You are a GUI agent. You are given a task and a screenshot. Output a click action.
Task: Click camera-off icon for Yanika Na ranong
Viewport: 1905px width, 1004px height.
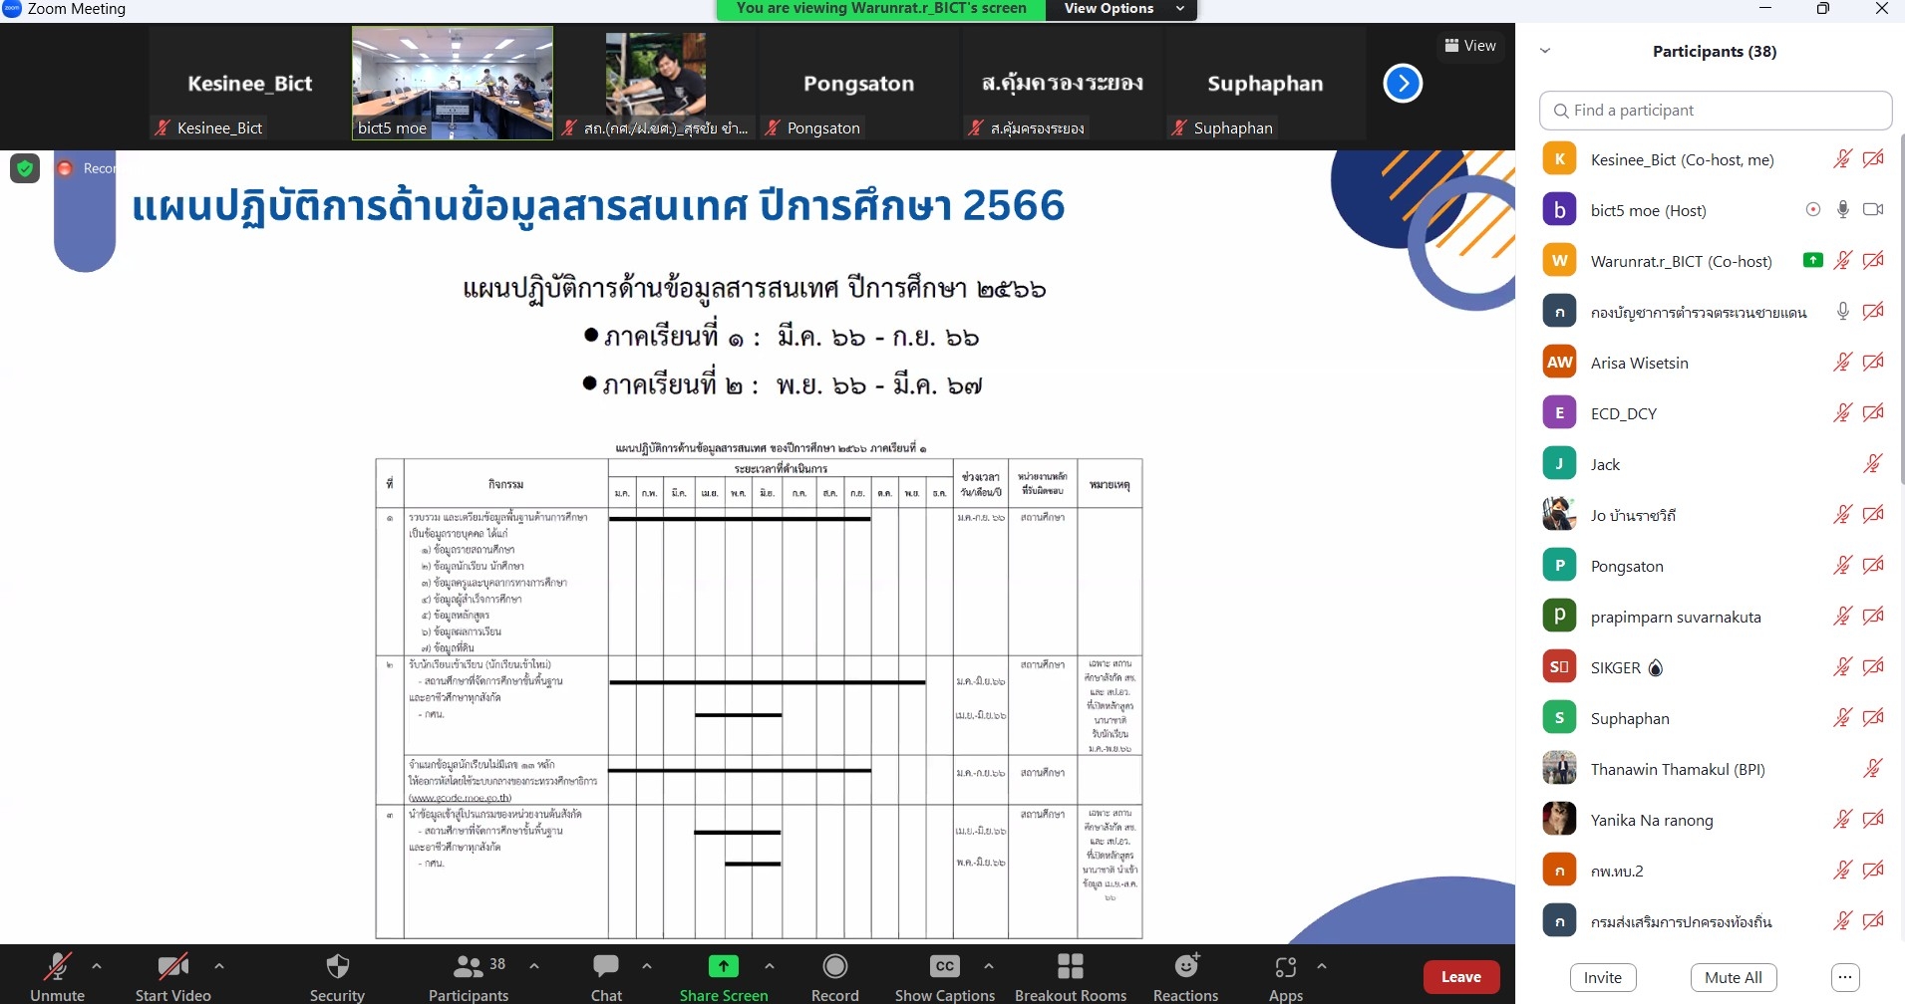pyautogui.click(x=1873, y=820)
